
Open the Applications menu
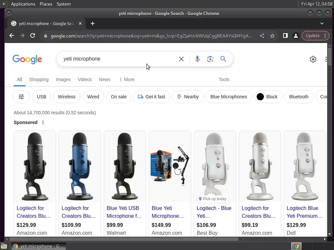(x=23, y=4)
